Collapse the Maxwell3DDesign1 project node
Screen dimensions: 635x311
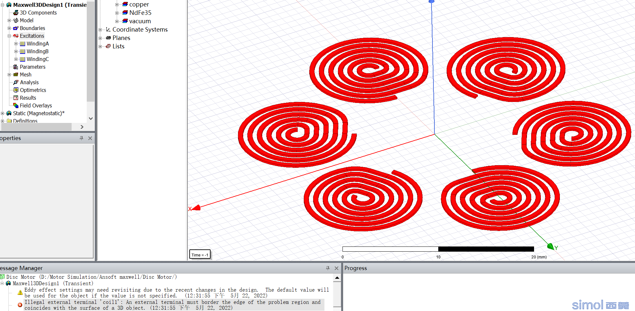tap(3, 5)
